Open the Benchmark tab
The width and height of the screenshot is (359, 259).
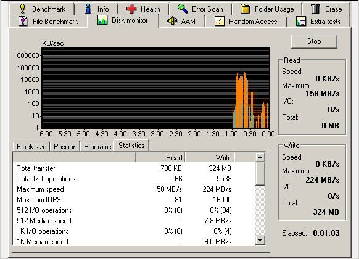coord(42,9)
